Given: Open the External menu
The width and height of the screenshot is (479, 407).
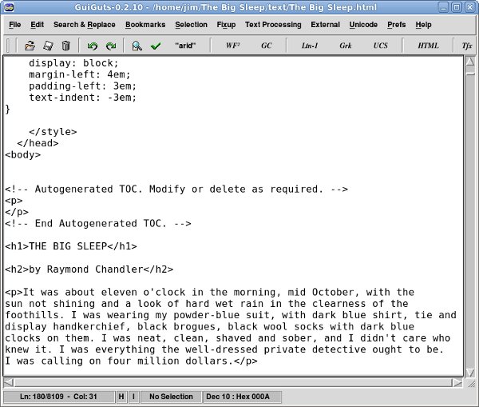Looking at the screenshot, I should [x=325, y=25].
